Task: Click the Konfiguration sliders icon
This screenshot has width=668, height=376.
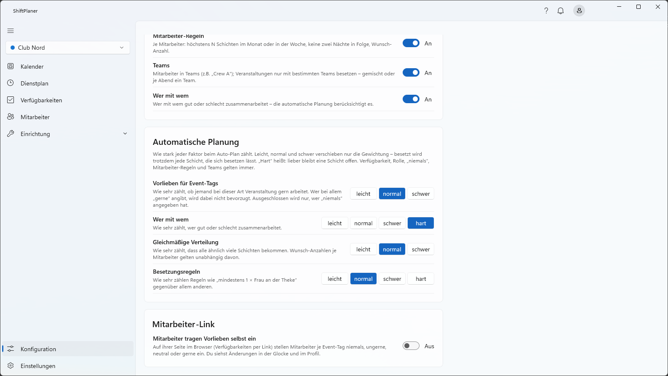Action: (11, 349)
